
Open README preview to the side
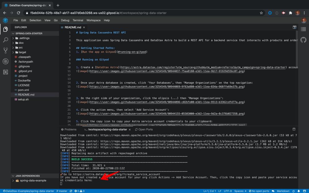pyautogui.click(x=294, y=27)
